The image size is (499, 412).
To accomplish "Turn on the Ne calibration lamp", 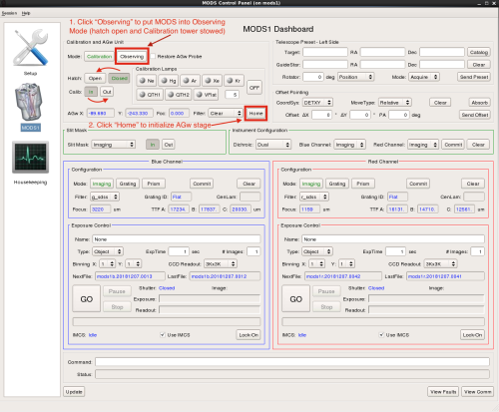I will [147, 81].
